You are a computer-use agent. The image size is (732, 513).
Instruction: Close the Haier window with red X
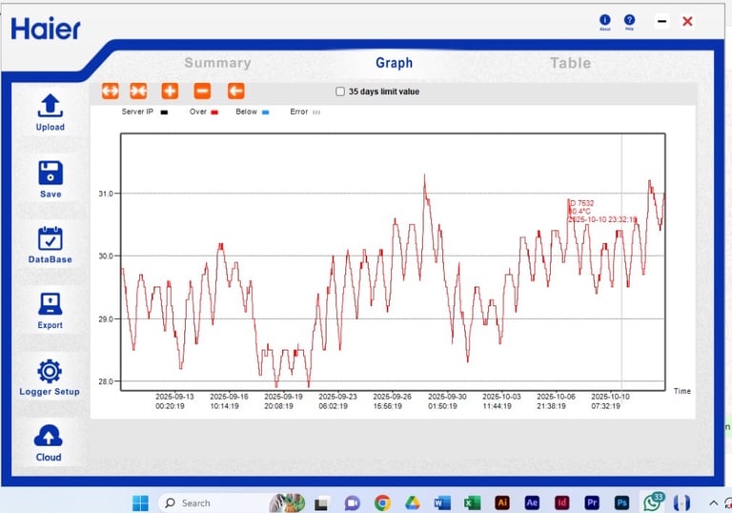click(x=687, y=22)
